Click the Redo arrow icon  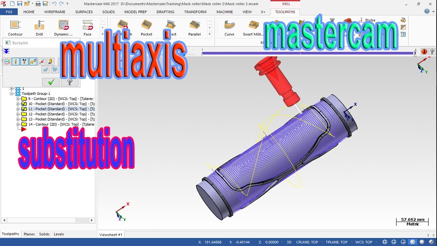click(x=62, y=4)
